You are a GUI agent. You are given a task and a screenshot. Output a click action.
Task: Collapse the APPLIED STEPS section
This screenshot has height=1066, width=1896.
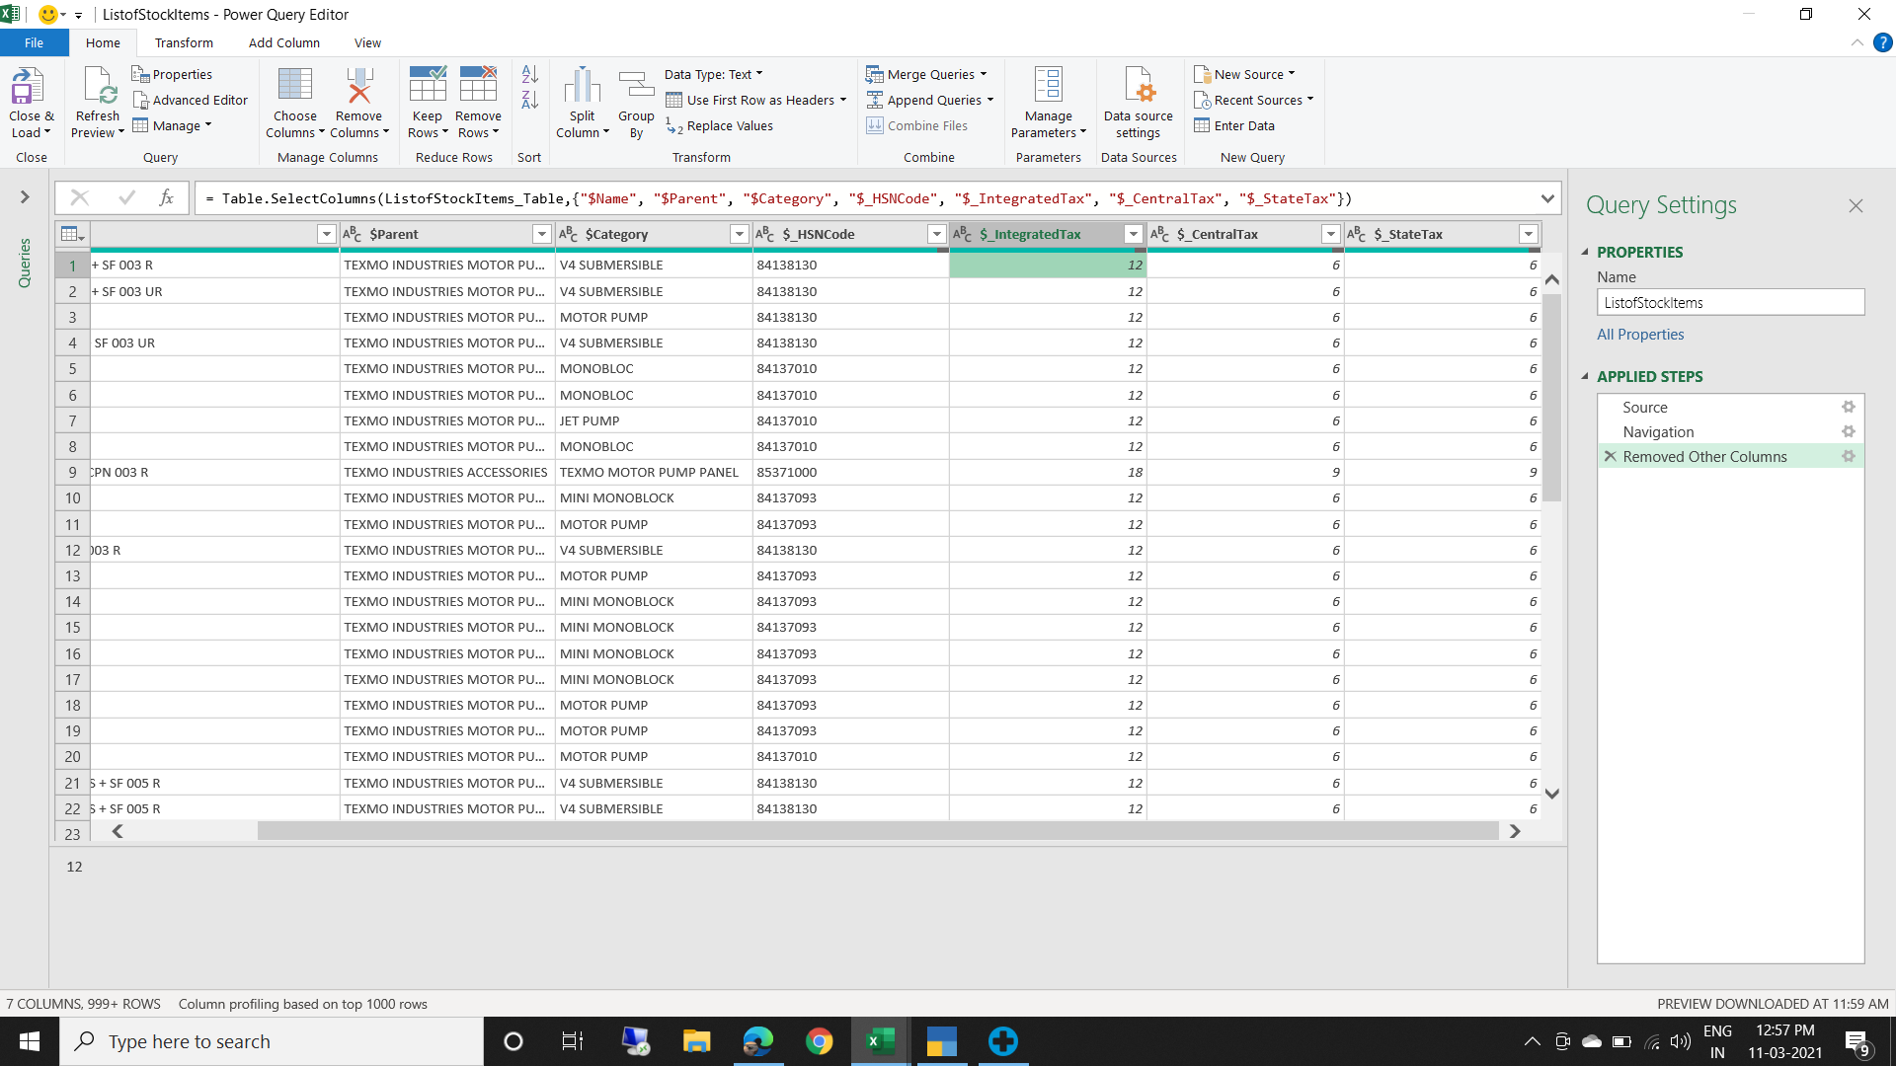[x=1585, y=376]
